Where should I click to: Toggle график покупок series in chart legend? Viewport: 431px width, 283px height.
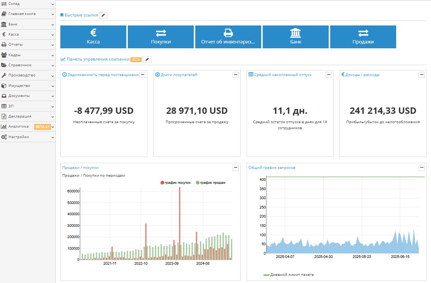click(x=176, y=183)
